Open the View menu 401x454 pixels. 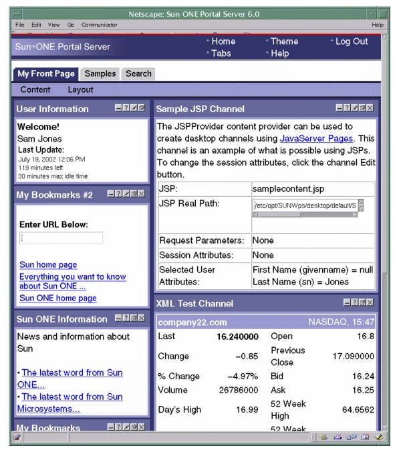(53, 25)
